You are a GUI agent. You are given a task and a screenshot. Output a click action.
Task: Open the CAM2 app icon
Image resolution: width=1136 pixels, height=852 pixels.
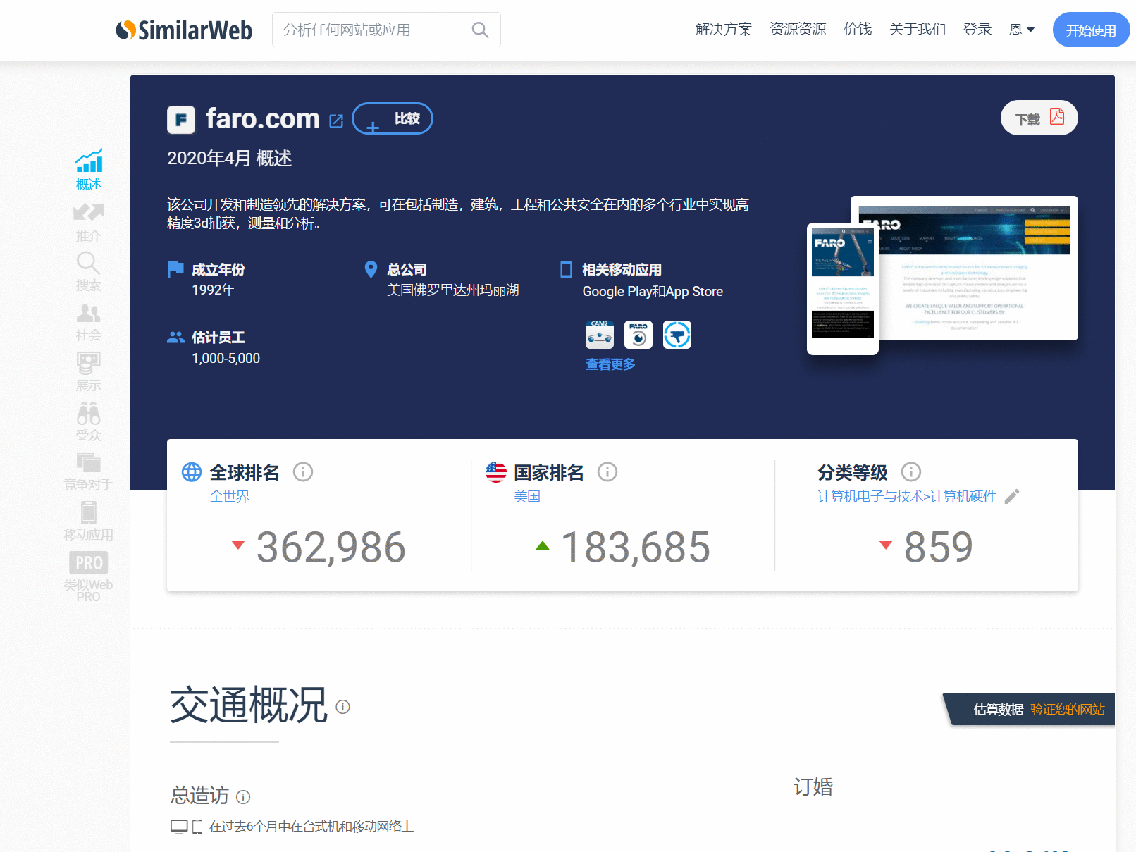pos(600,334)
